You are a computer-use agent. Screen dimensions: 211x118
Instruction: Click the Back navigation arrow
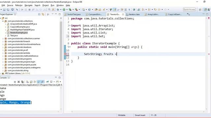tap(159, 10)
